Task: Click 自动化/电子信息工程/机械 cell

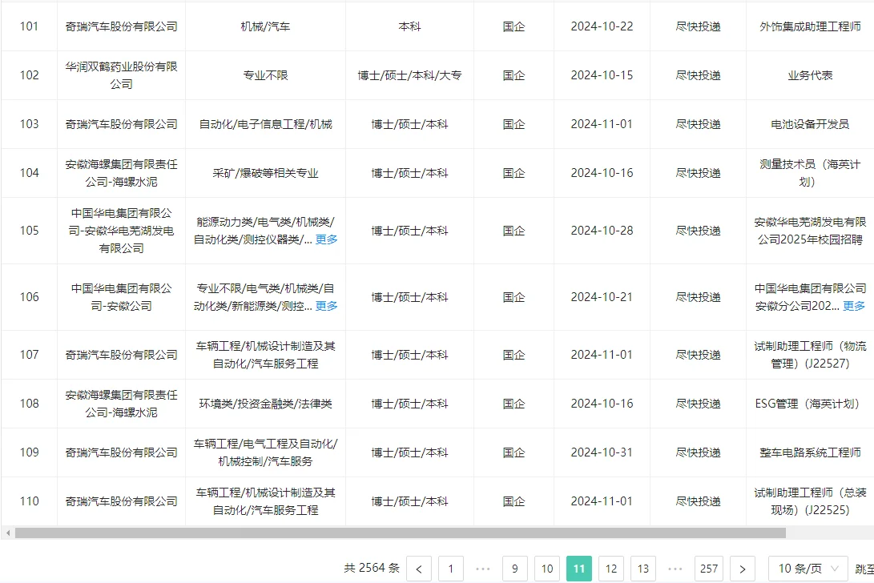Action: tap(265, 124)
